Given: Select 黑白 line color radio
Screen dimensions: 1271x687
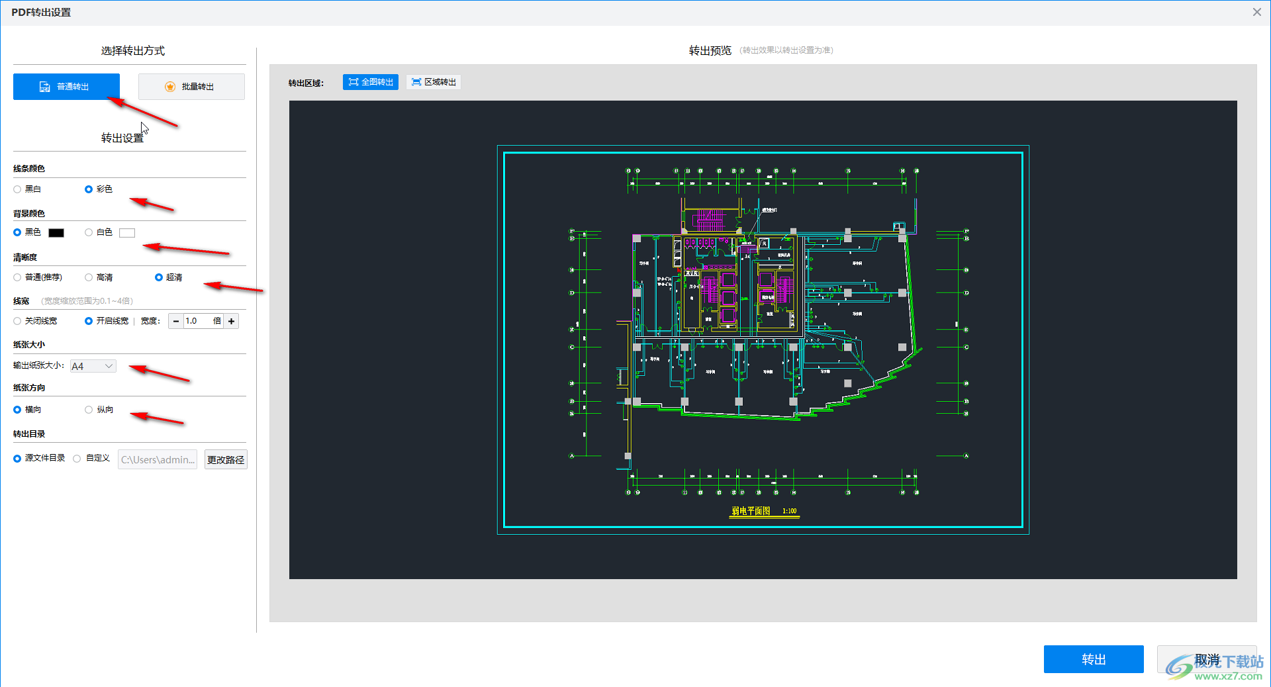Looking at the screenshot, I should 17,189.
